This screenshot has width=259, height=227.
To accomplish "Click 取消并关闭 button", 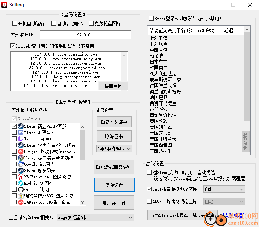I will pyautogui.click(x=114, y=203).
